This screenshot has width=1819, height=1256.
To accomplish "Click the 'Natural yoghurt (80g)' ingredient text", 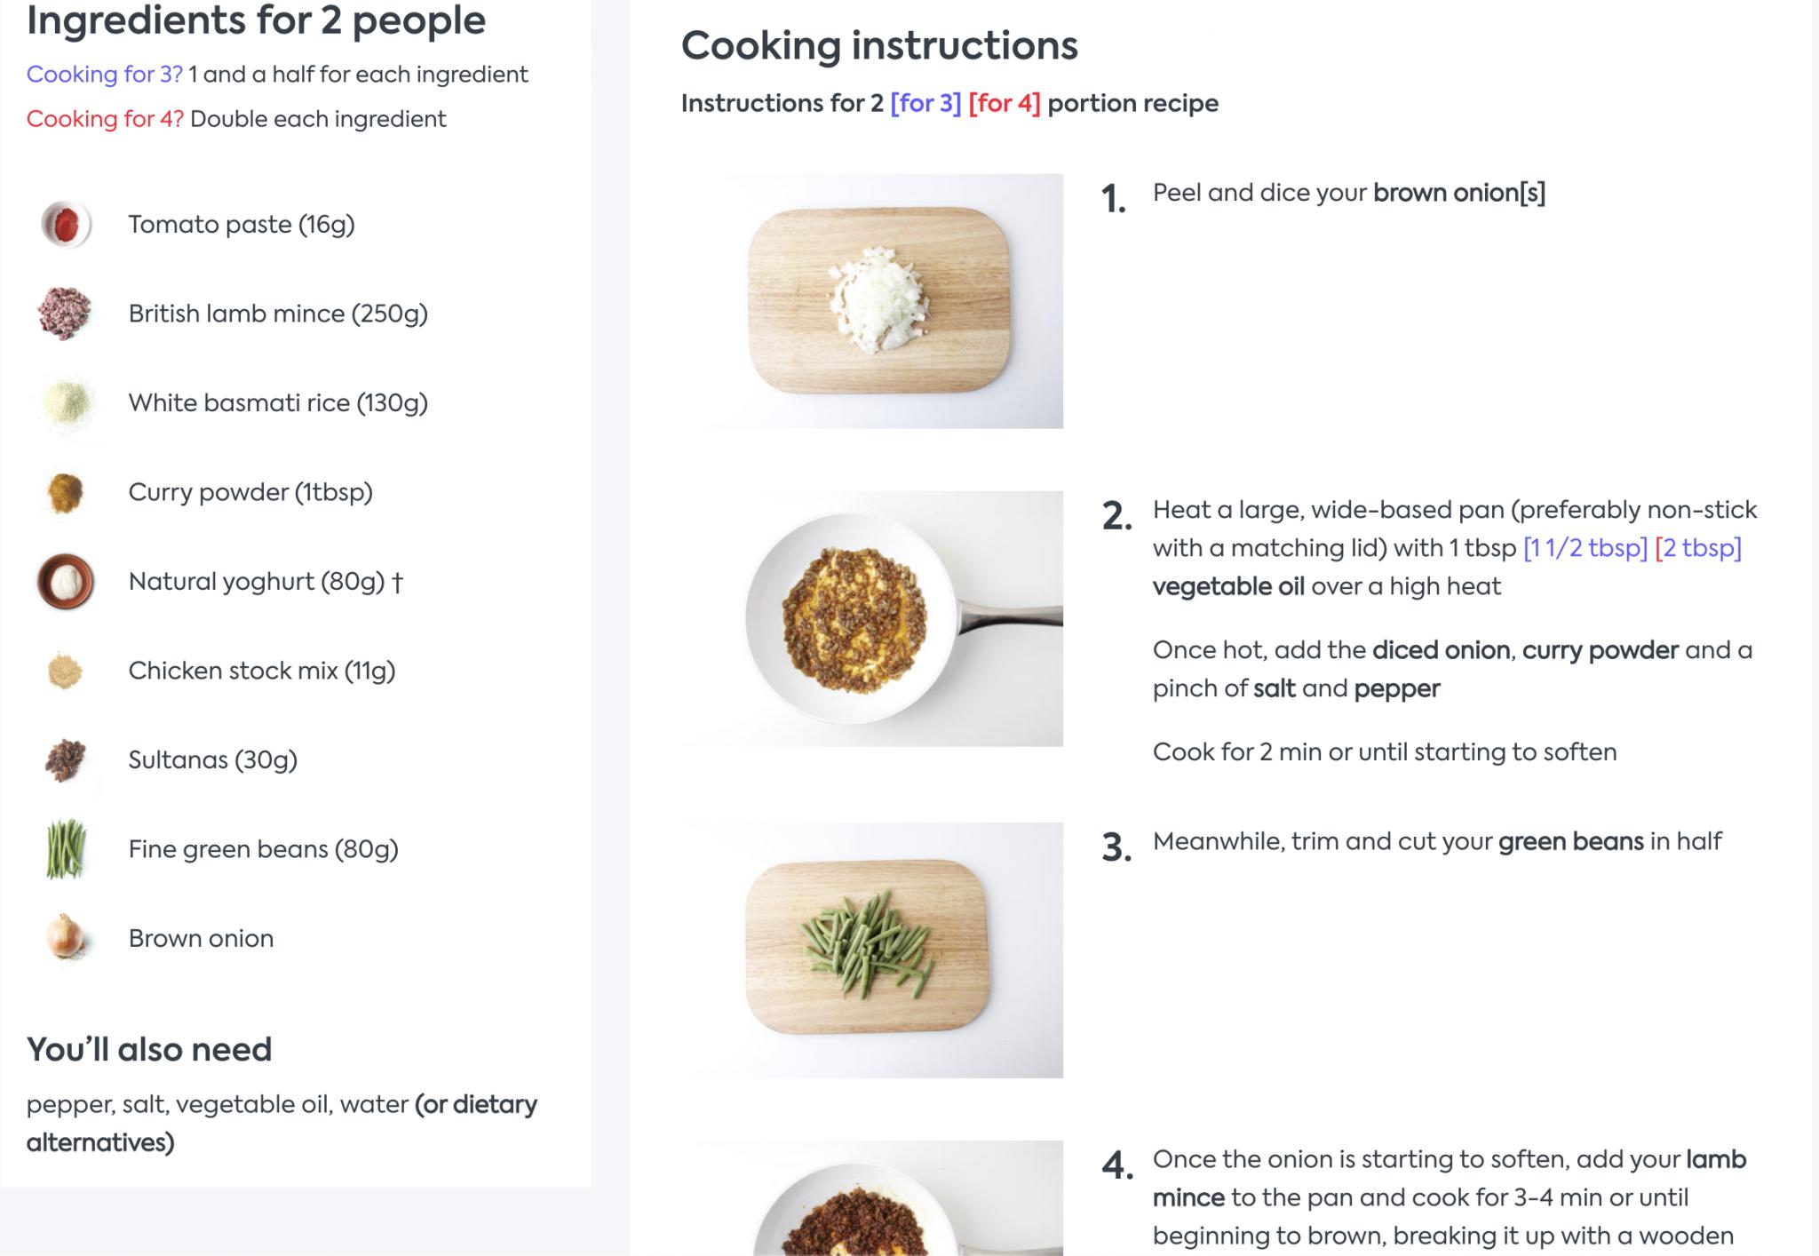I will pyautogui.click(x=257, y=582).
